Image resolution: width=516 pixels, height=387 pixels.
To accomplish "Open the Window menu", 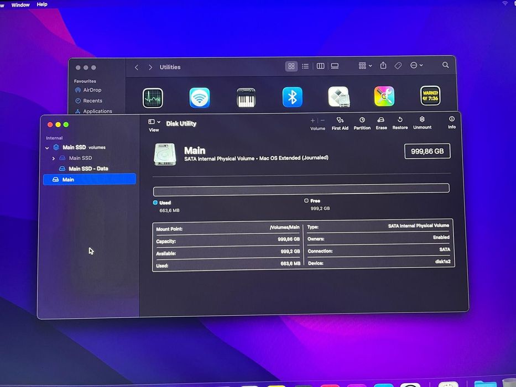I will (20, 4).
